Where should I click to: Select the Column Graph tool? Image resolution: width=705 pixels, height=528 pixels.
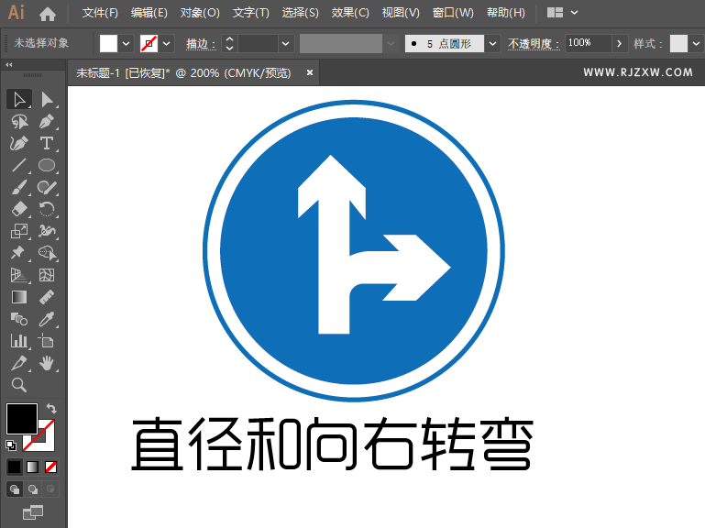pyautogui.click(x=19, y=341)
